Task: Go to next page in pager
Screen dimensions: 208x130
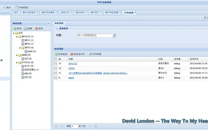Action: (90, 126)
